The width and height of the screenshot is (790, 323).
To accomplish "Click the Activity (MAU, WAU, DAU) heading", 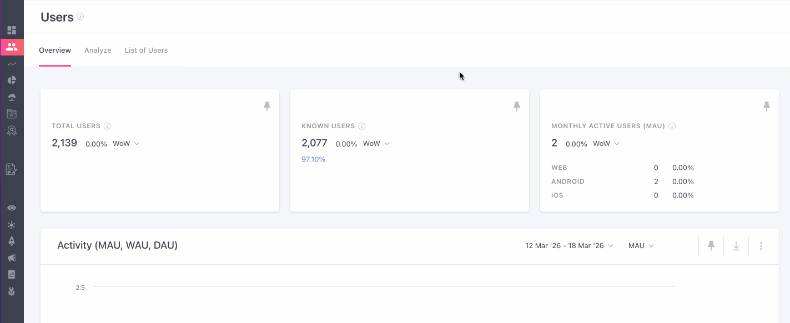I will point(118,245).
